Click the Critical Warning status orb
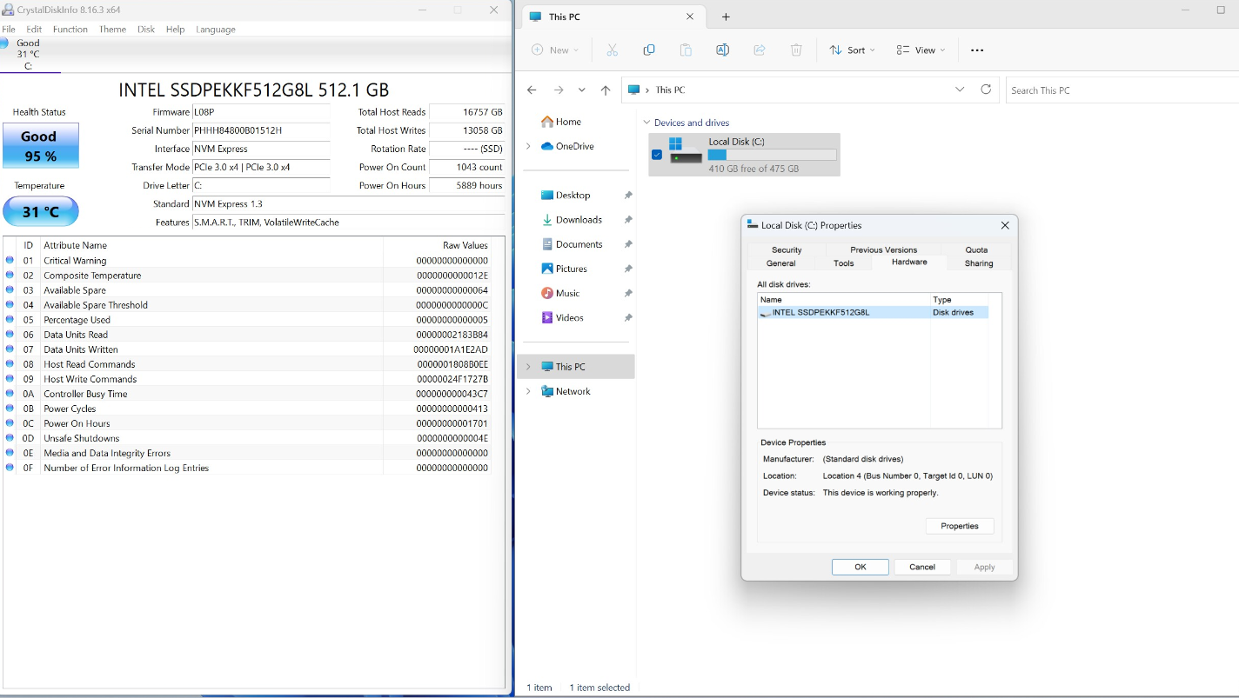Image resolution: width=1239 pixels, height=698 pixels. click(x=10, y=260)
